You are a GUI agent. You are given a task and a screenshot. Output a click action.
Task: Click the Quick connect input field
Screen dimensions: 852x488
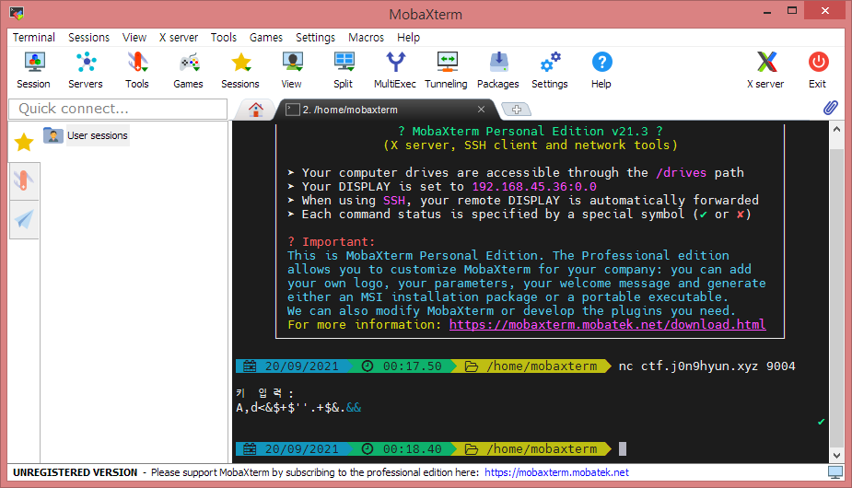118,109
